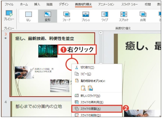The image size is (162, 118).
Task: Choose スライドの再利用(R) menu entry
Action: click(97, 102)
